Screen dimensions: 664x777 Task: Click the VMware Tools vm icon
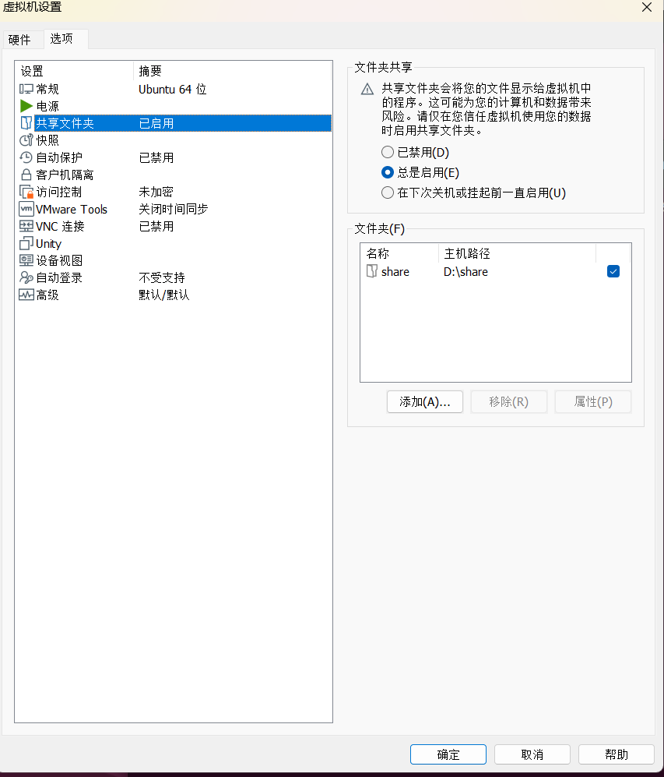coord(26,209)
